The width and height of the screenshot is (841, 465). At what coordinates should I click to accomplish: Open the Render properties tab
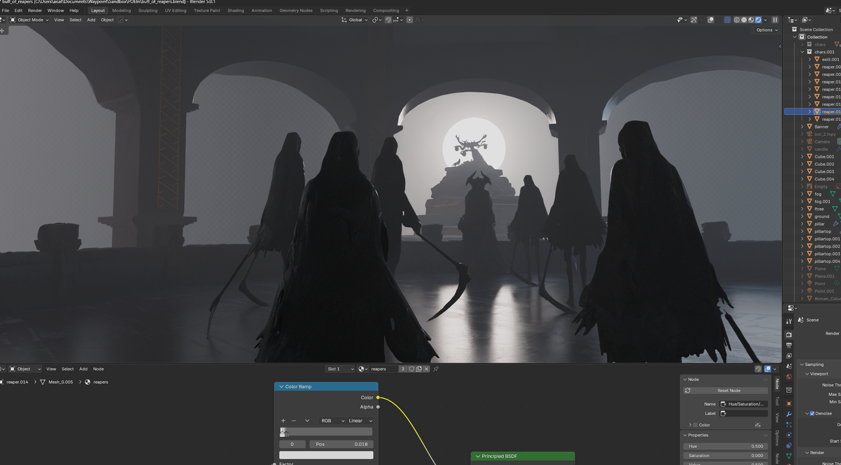coord(789,334)
